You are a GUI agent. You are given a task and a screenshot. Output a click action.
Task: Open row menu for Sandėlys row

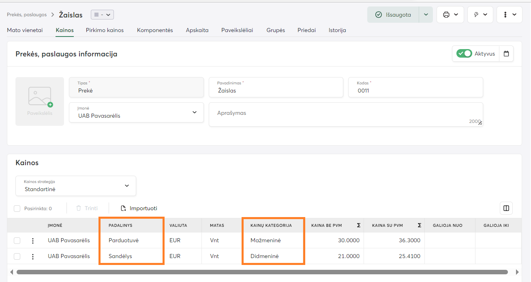point(33,256)
